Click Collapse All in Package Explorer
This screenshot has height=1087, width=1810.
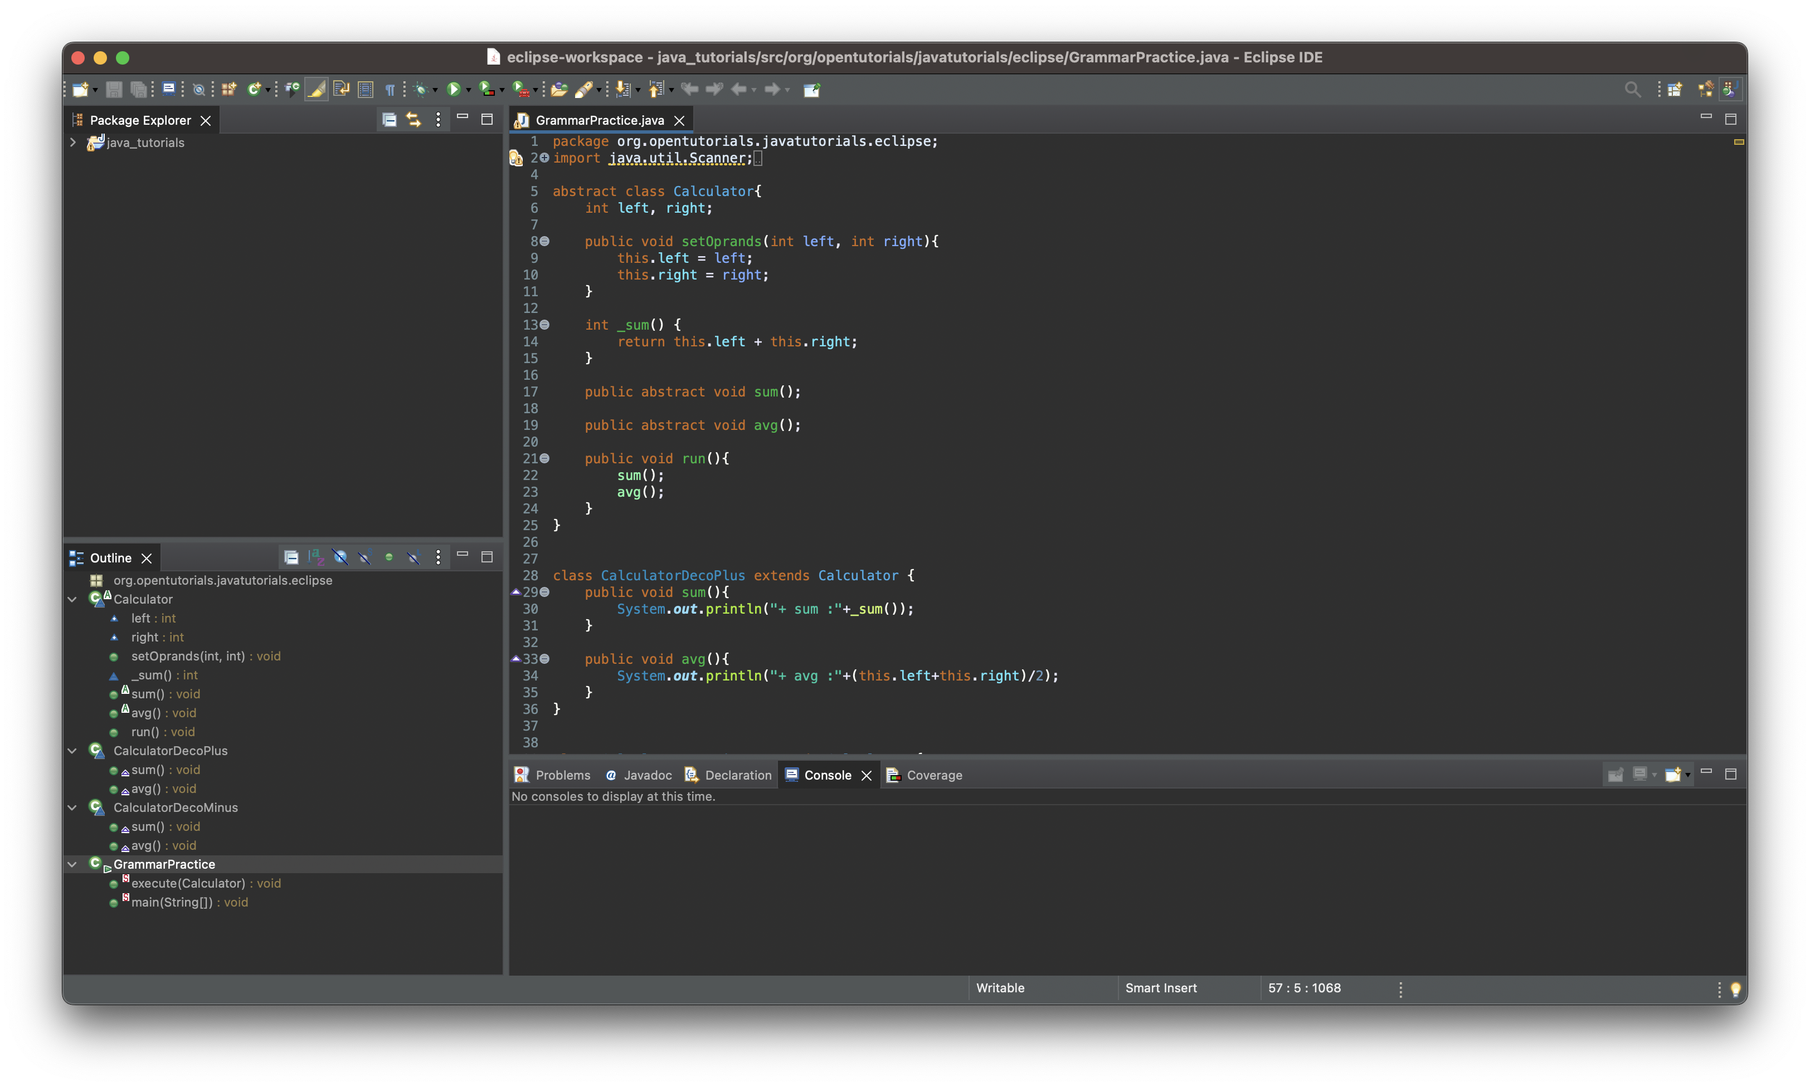389,119
